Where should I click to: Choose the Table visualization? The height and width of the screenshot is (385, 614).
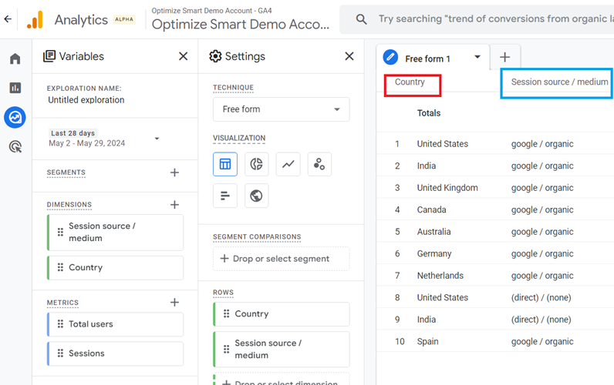click(225, 164)
